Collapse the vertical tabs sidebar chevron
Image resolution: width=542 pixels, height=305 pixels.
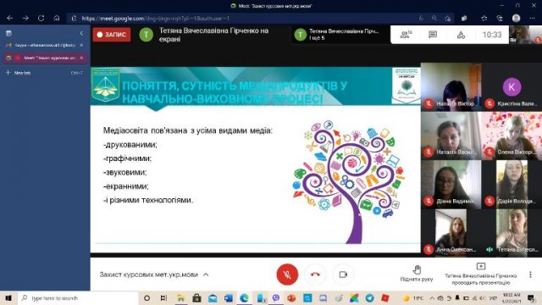coord(81,33)
